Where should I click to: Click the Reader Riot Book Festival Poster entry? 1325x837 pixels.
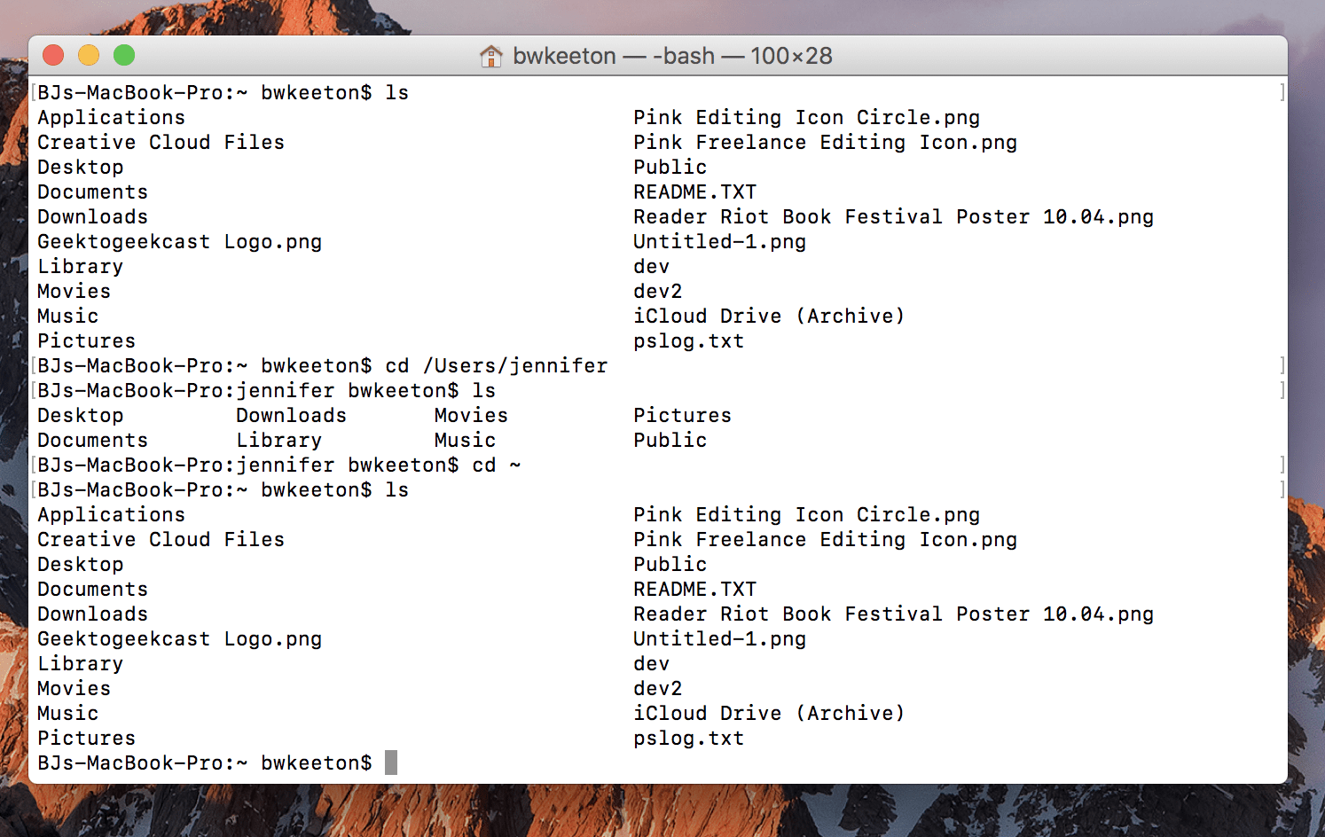pyautogui.click(x=892, y=216)
